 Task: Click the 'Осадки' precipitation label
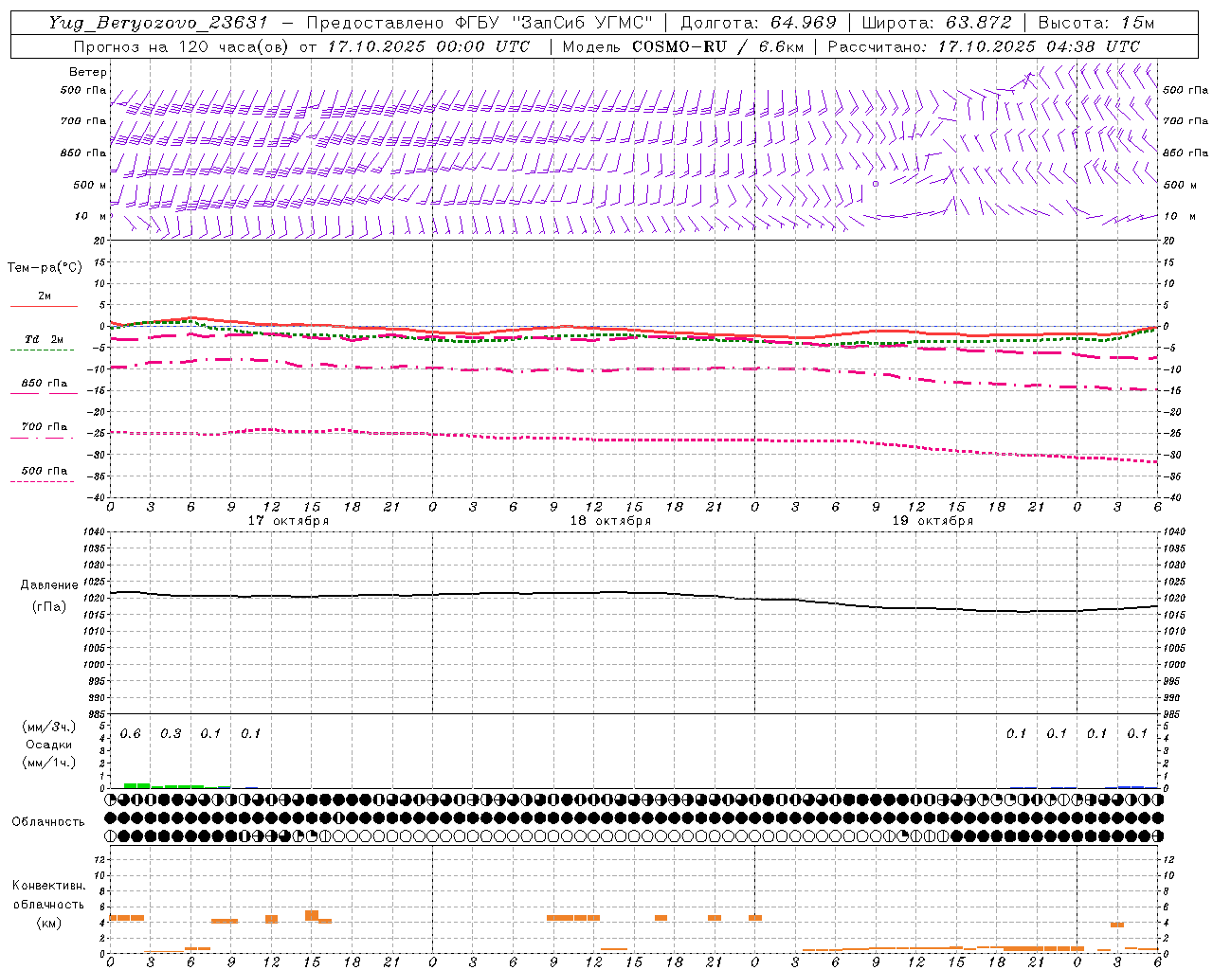49,745
